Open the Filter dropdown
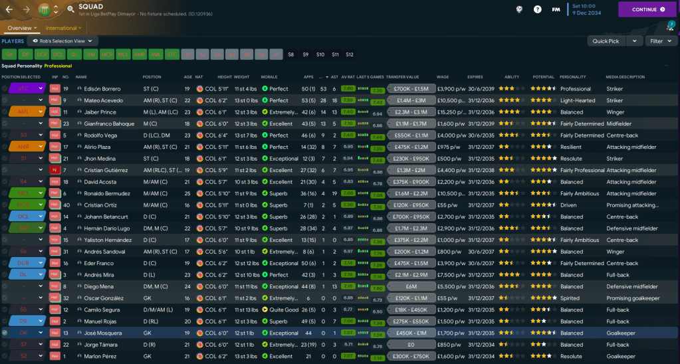Screen dimensions: 680x364 (x=660, y=41)
